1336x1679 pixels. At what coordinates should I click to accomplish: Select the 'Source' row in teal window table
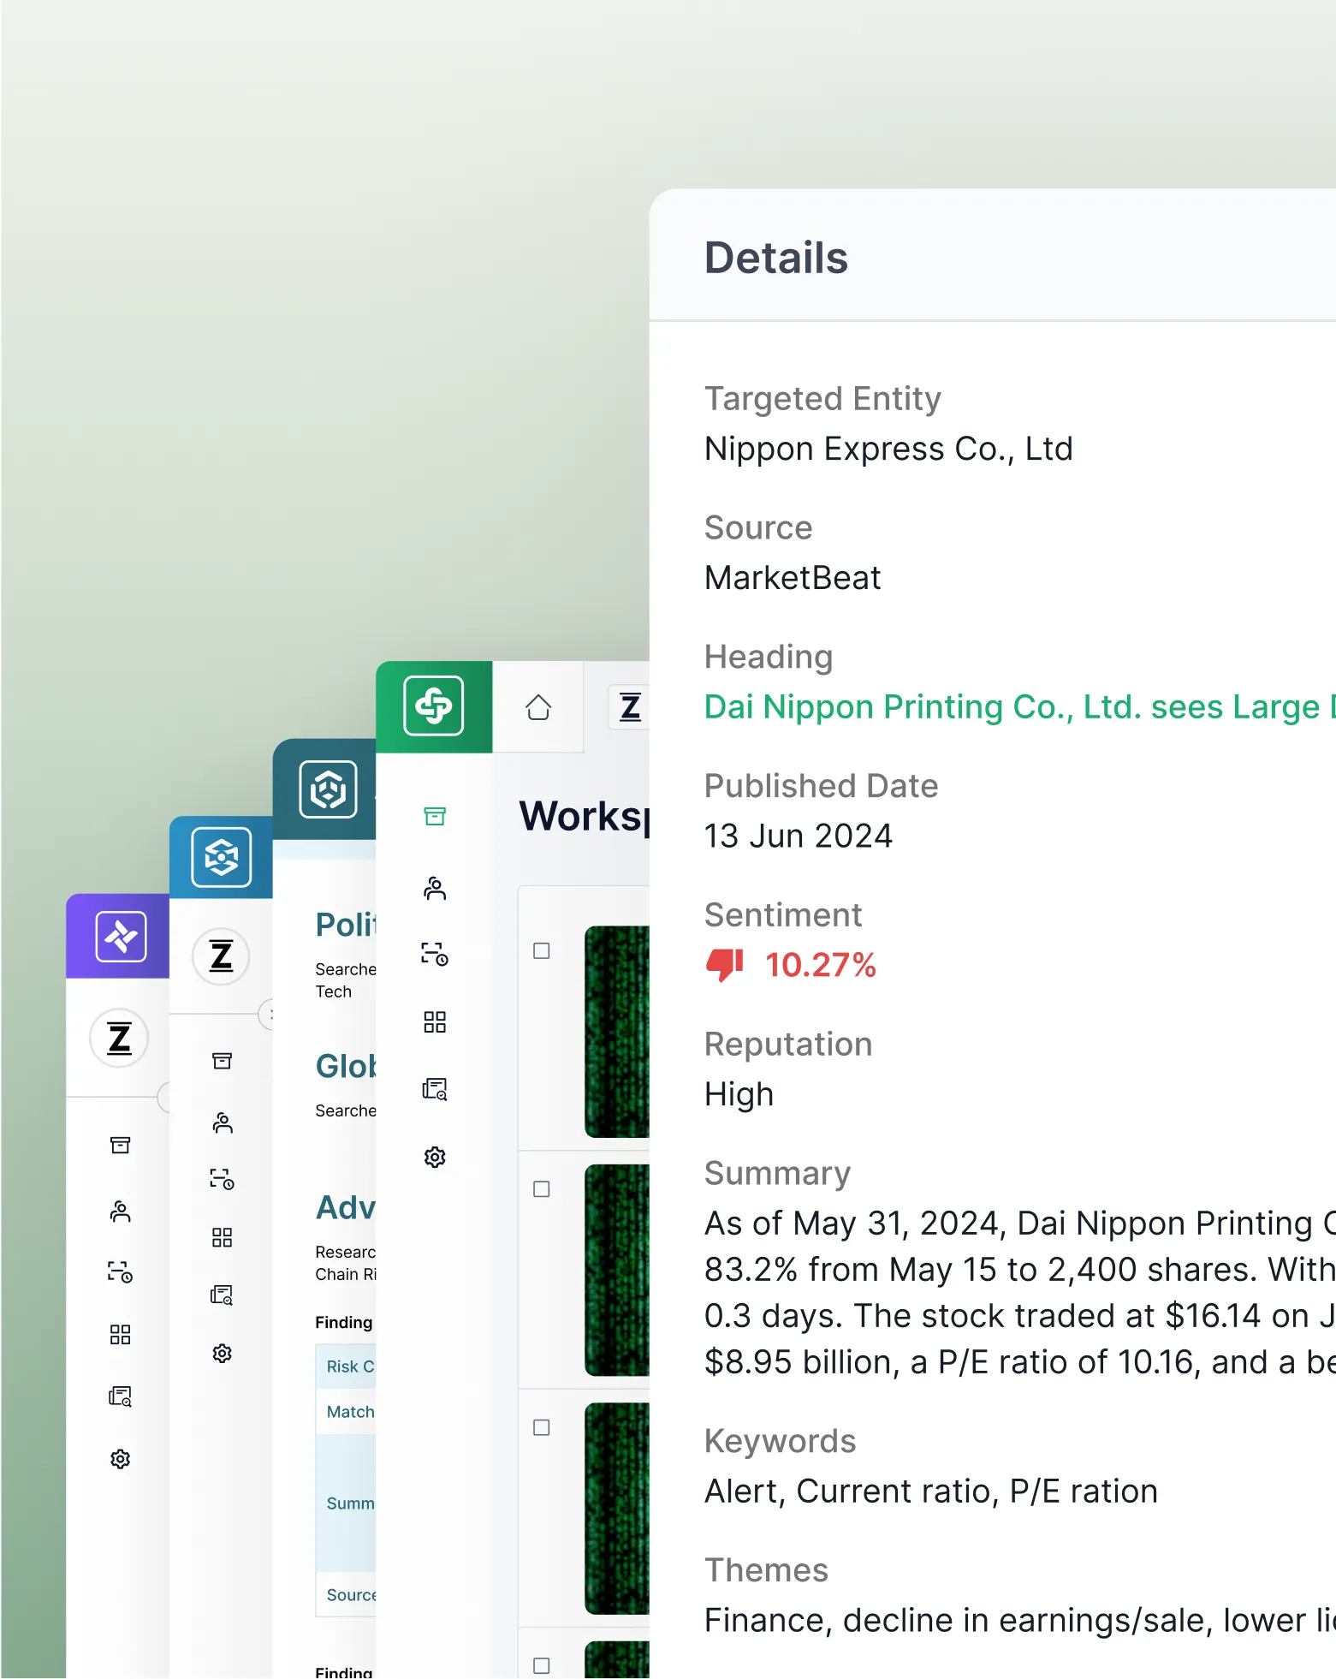(346, 1594)
